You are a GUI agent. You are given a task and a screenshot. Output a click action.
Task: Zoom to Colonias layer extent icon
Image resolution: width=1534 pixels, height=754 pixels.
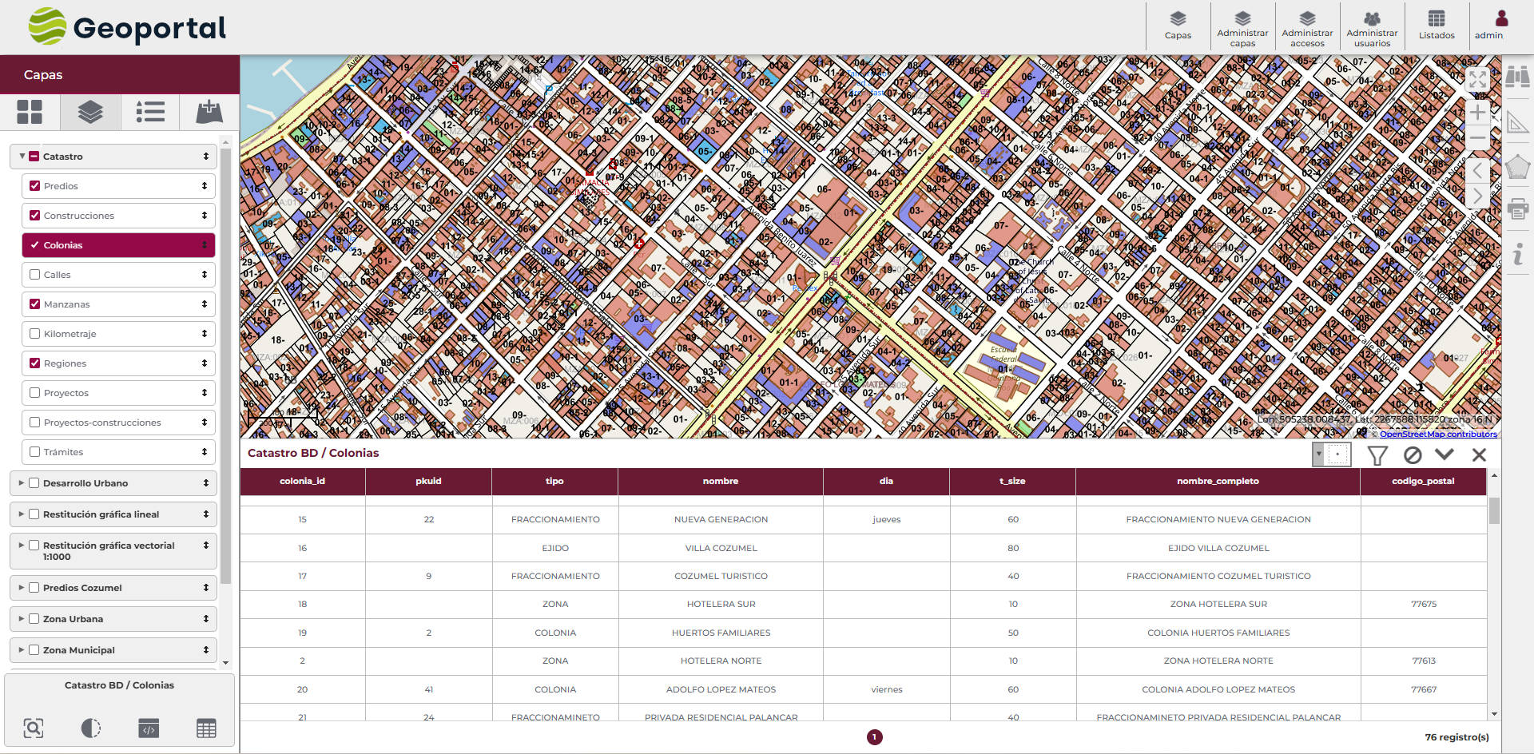tap(34, 728)
